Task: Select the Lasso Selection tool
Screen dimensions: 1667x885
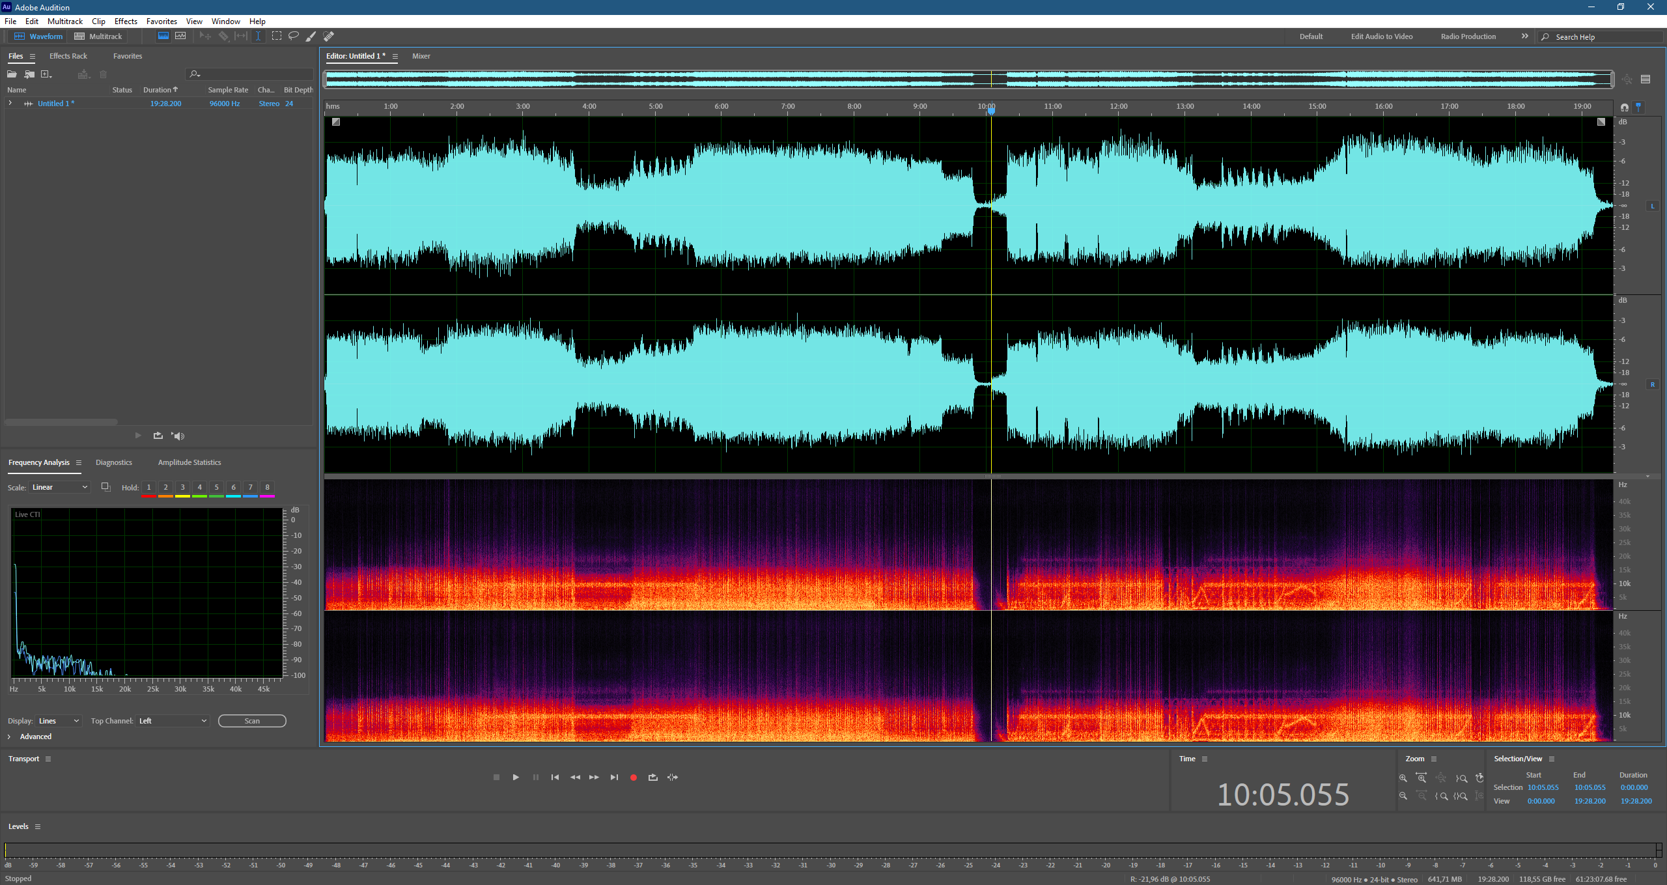Action: point(294,36)
